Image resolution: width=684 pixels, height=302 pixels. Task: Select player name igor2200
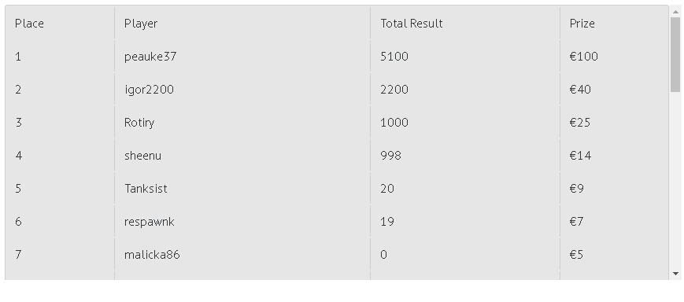[149, 90]
